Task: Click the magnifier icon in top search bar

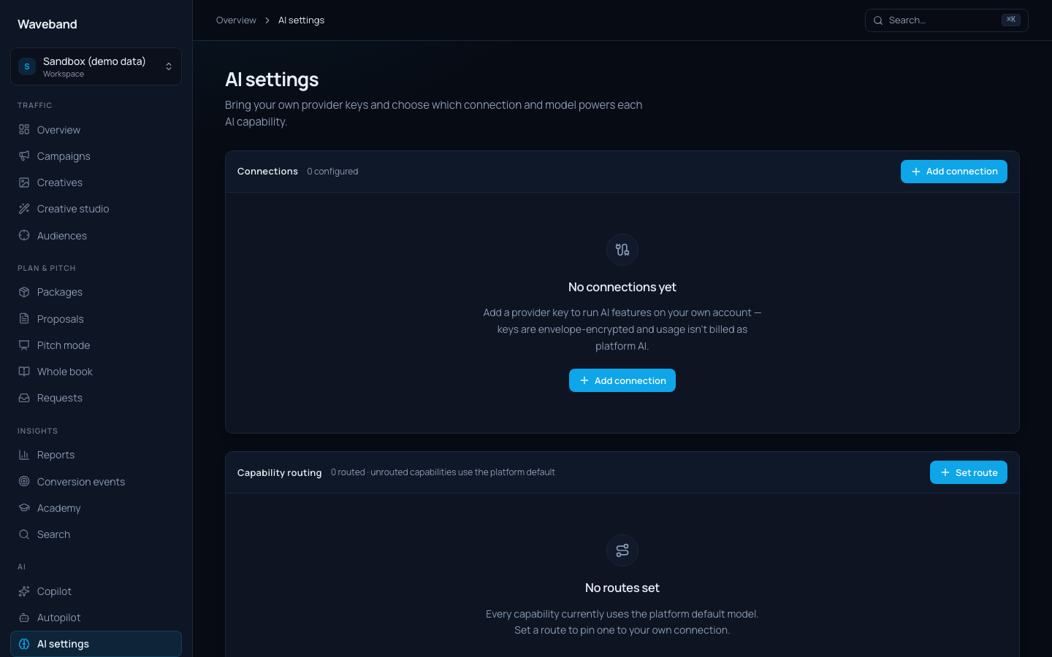Action: (878, 20)
